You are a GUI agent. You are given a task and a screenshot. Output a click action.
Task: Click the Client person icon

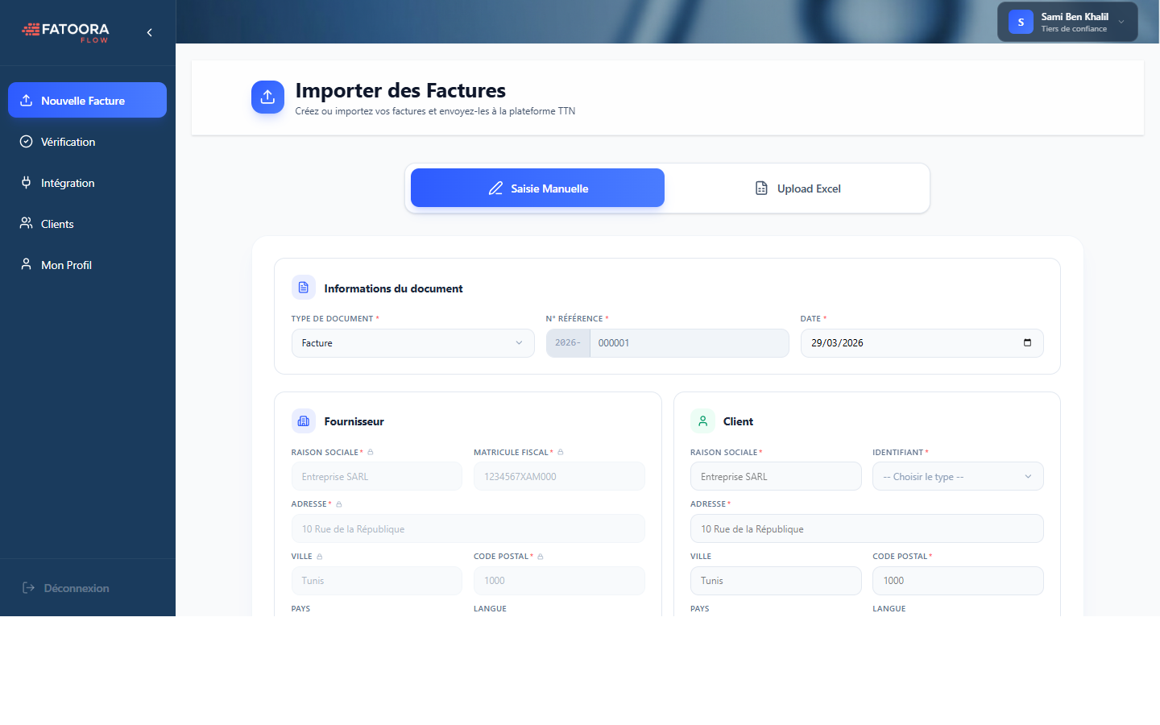point(702,420)
